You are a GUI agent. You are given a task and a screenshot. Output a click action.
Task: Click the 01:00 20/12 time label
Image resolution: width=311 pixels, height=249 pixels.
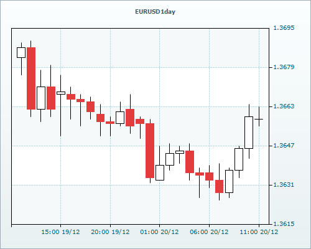click(x=159, y=232)
